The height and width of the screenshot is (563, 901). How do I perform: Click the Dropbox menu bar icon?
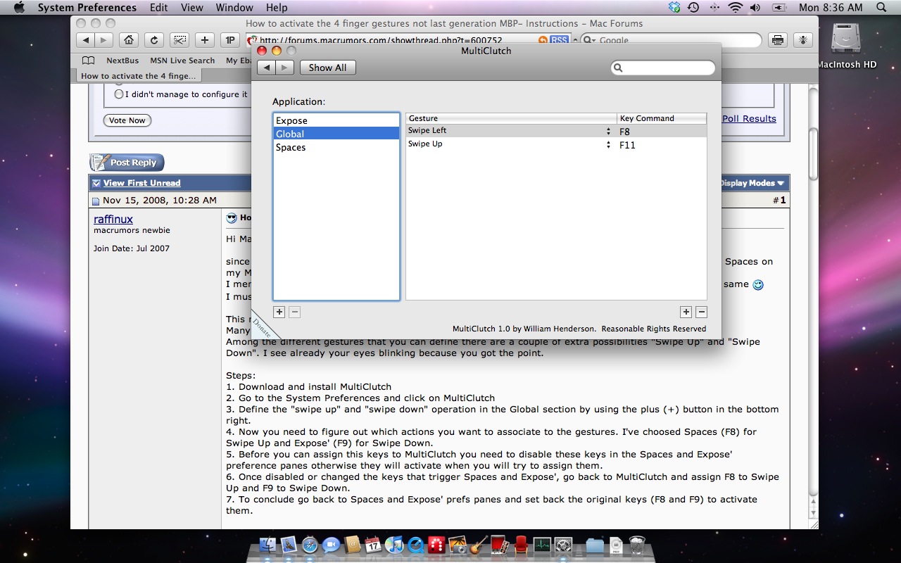(x=674, y=8)
